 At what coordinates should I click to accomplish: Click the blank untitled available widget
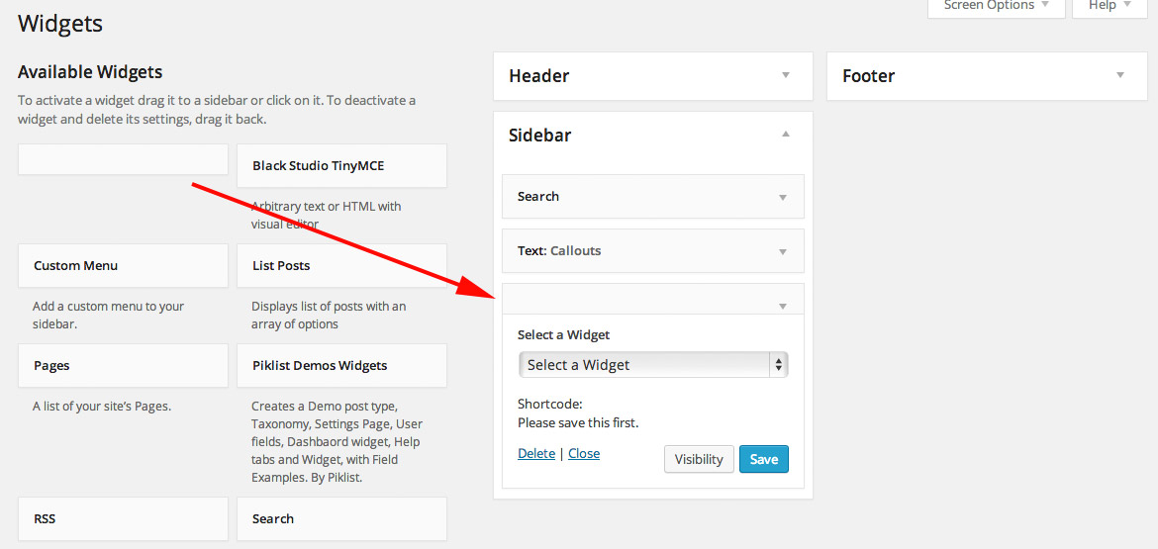click(123, 159)
